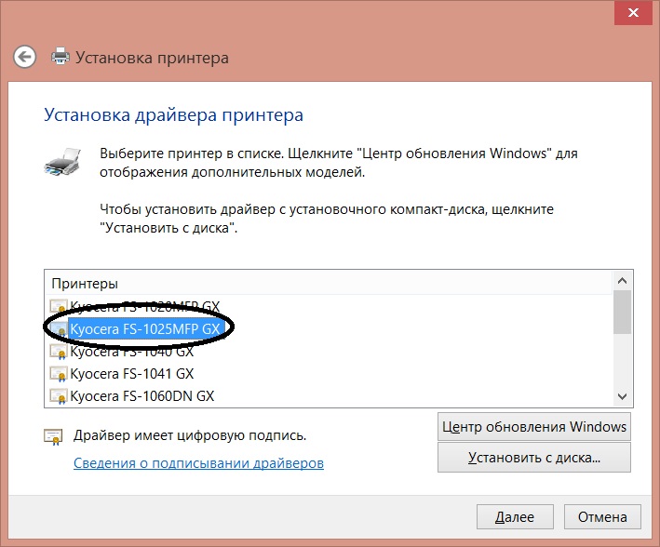Proceed with the "Далее" button
The image size is (660, 547).
(x=514, y=516)
